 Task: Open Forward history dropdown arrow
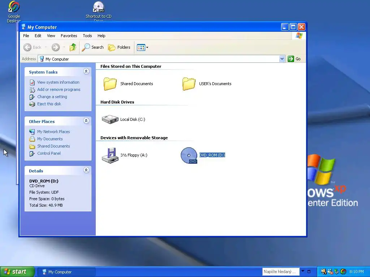[x=64, y=47]
